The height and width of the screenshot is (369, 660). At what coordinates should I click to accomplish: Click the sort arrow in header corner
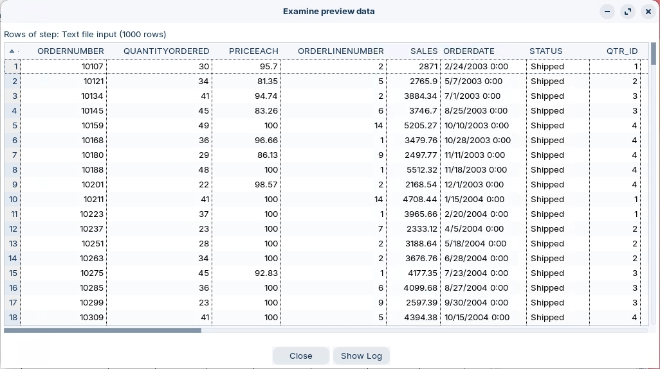[x=12, y=51]
